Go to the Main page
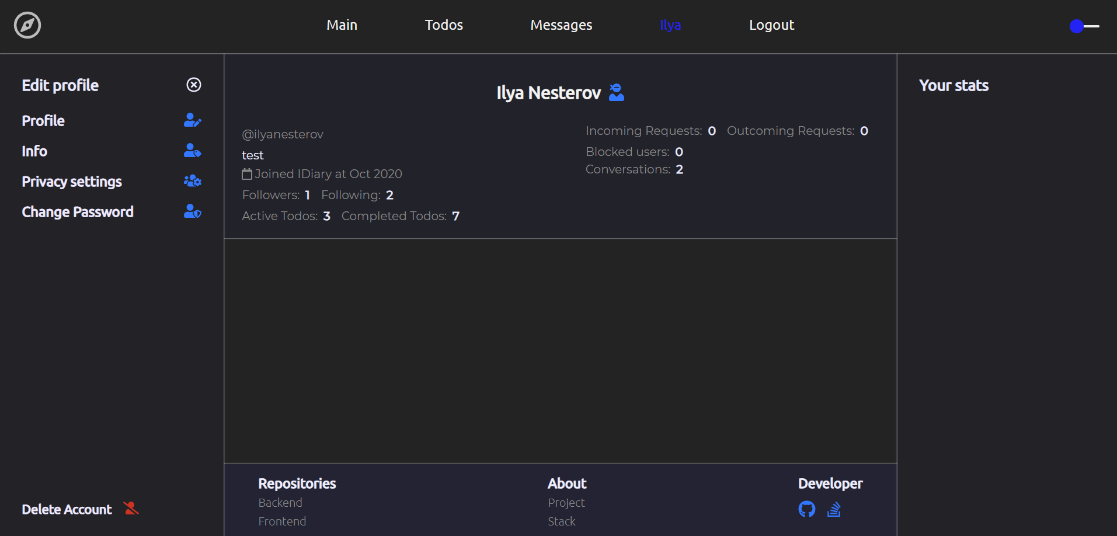Screen dimensions: 1117x536 342,25
